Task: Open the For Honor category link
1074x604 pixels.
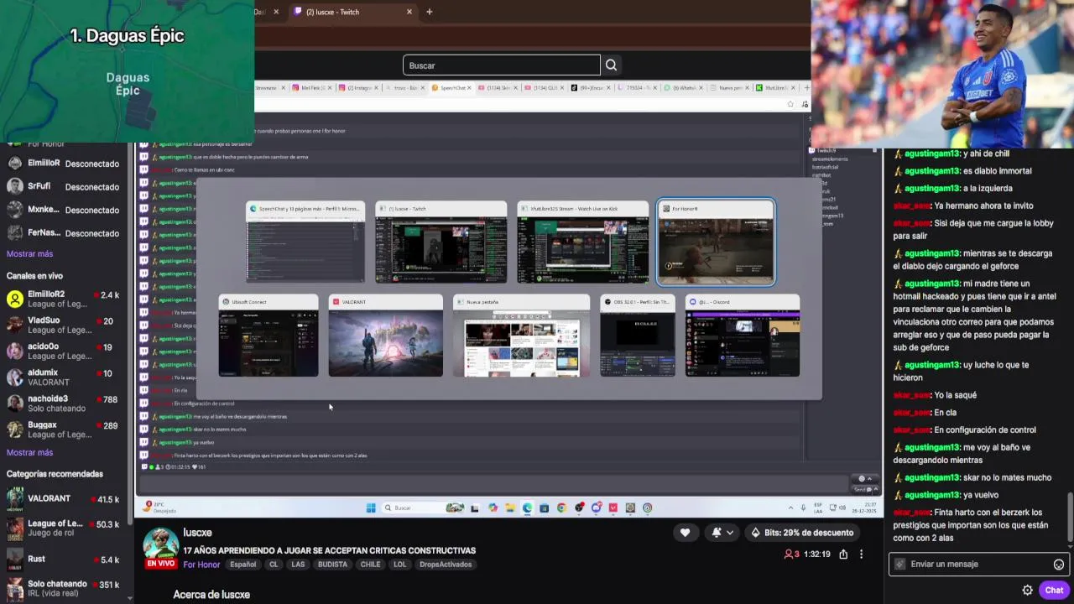Action: (201, 565)
